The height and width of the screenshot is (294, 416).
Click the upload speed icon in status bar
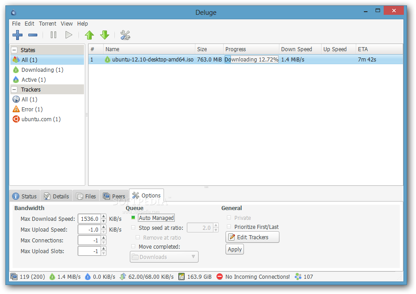[88, 276]
